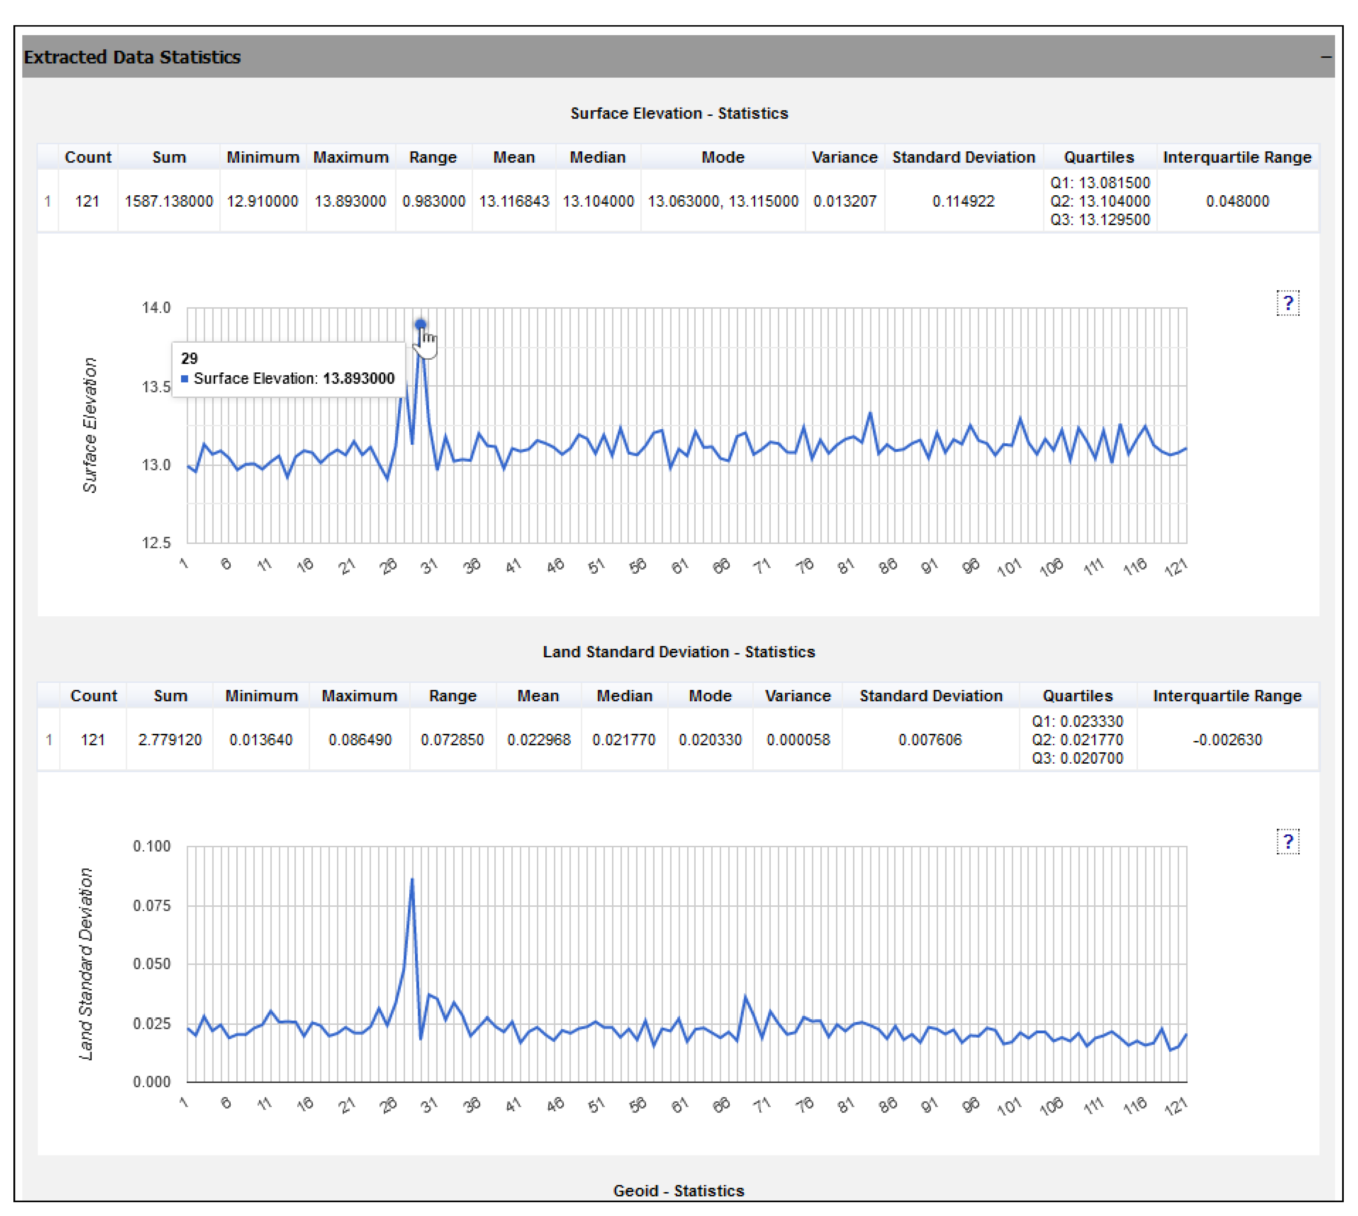Click Median header in Surface Elevation table
This screenshot has height=1216, width=1358.
[x=597, y=157]
